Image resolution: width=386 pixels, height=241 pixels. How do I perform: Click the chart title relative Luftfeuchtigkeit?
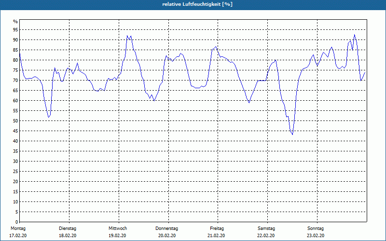pyautogui.click(x=197, y=4)
